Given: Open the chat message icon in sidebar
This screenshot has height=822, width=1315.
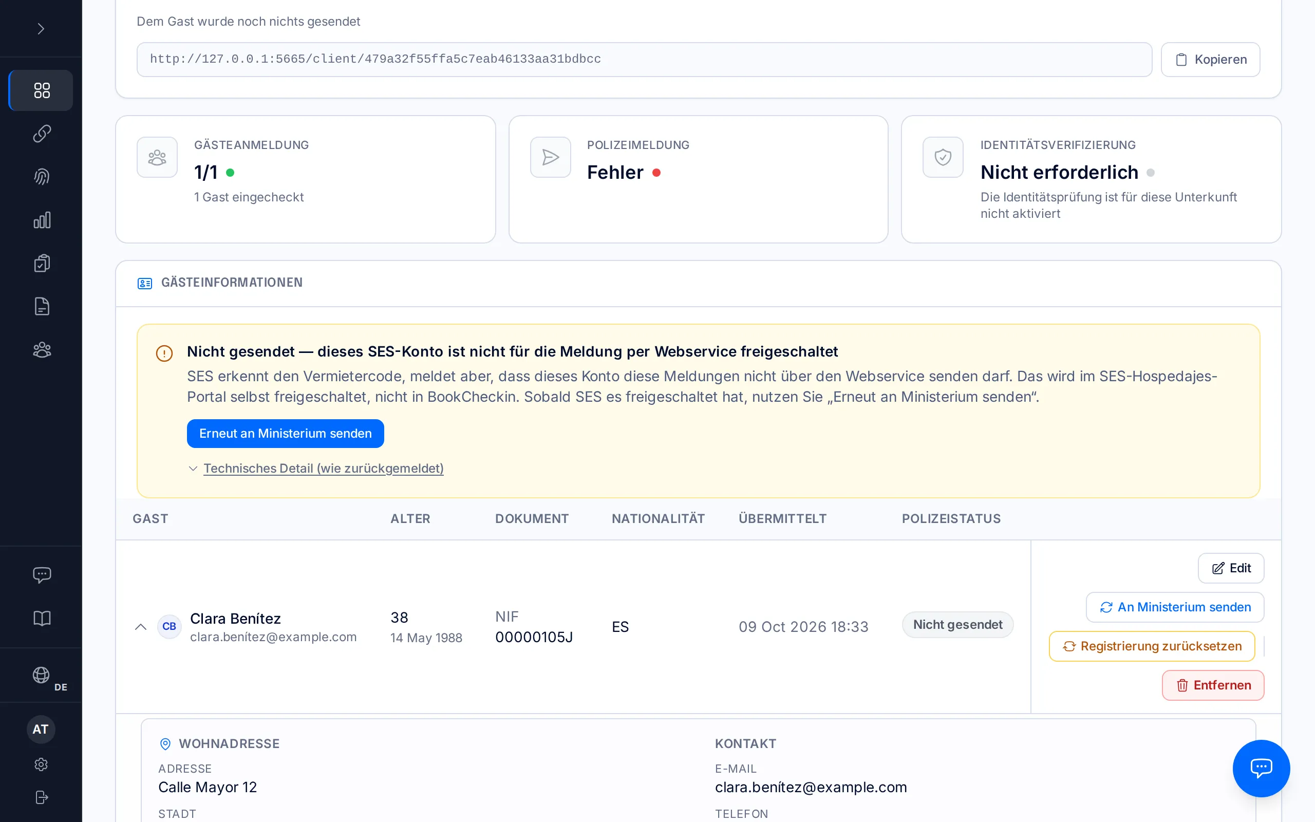Looking at the screenshot, I should click(x=41, y=575).
